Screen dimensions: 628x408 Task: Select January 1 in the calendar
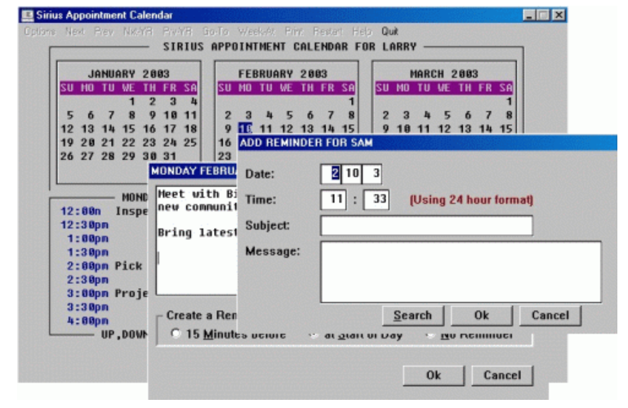click(x=131, y=102)
